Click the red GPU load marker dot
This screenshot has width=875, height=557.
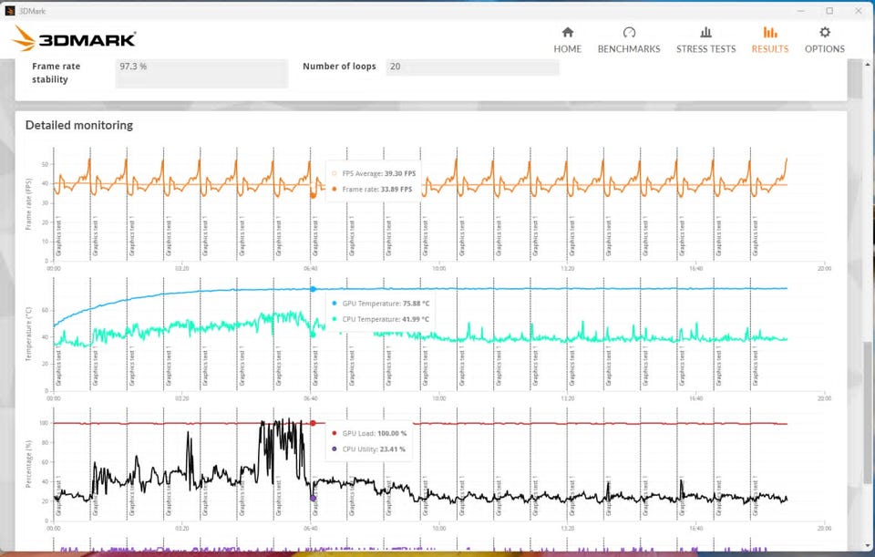[x=313, y=423]
